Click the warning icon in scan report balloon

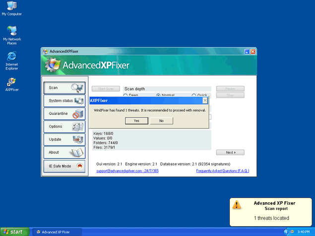[237, 205]
